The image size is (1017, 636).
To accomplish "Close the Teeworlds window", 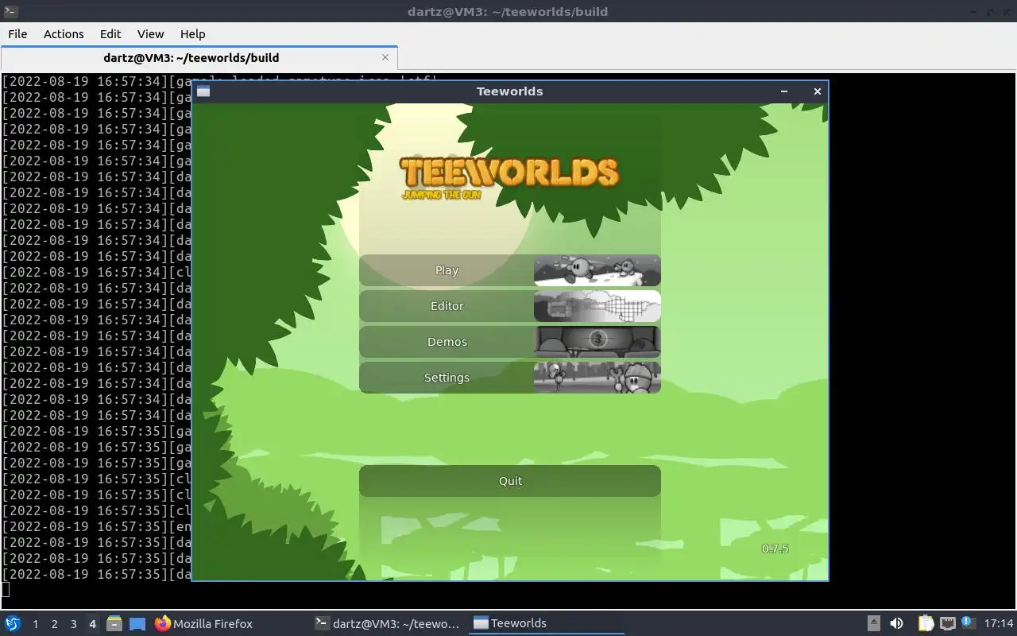I will coord(817,91).
